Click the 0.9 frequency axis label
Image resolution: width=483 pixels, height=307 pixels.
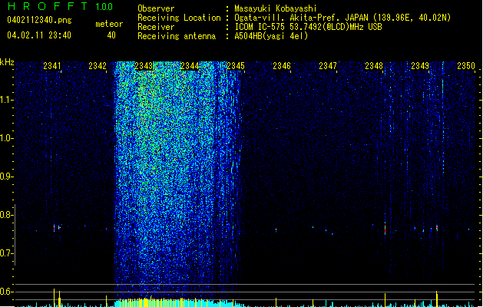coord(6,177)
